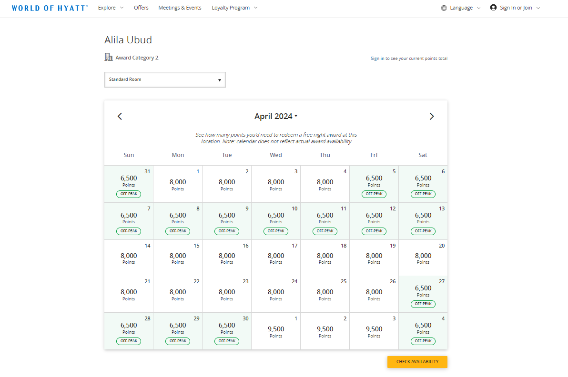This screenshot has width=568, height=377.
Task: Select May 1 showing 9,500 points
Action: click(275, 331)
